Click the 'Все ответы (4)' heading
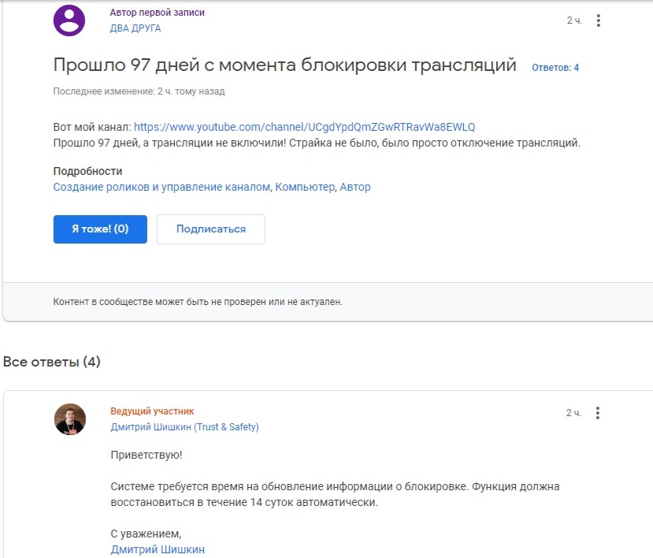Screen dimensions: 653x558 52,362
